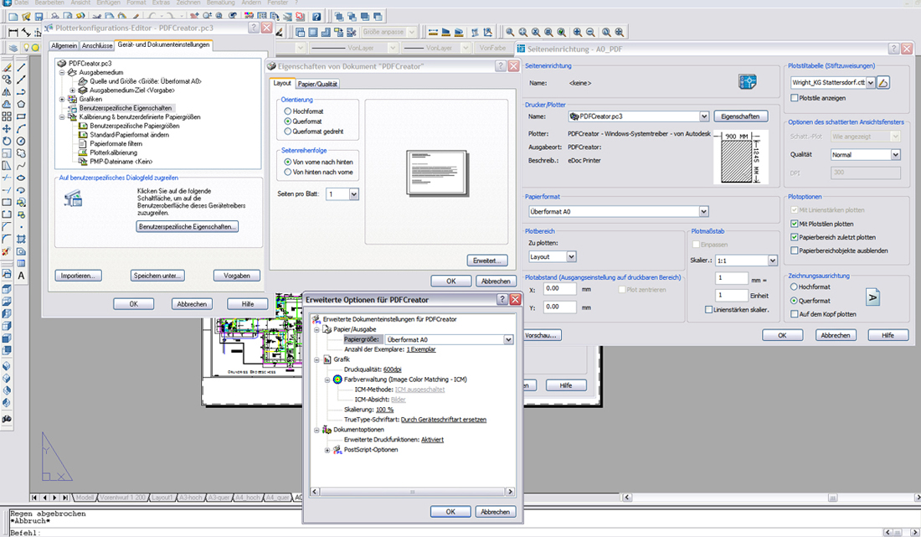This screenshot has height=537, width=921.
Task: Open the Skalier. 1:1 scale dropdown
Action: point(773,261)
